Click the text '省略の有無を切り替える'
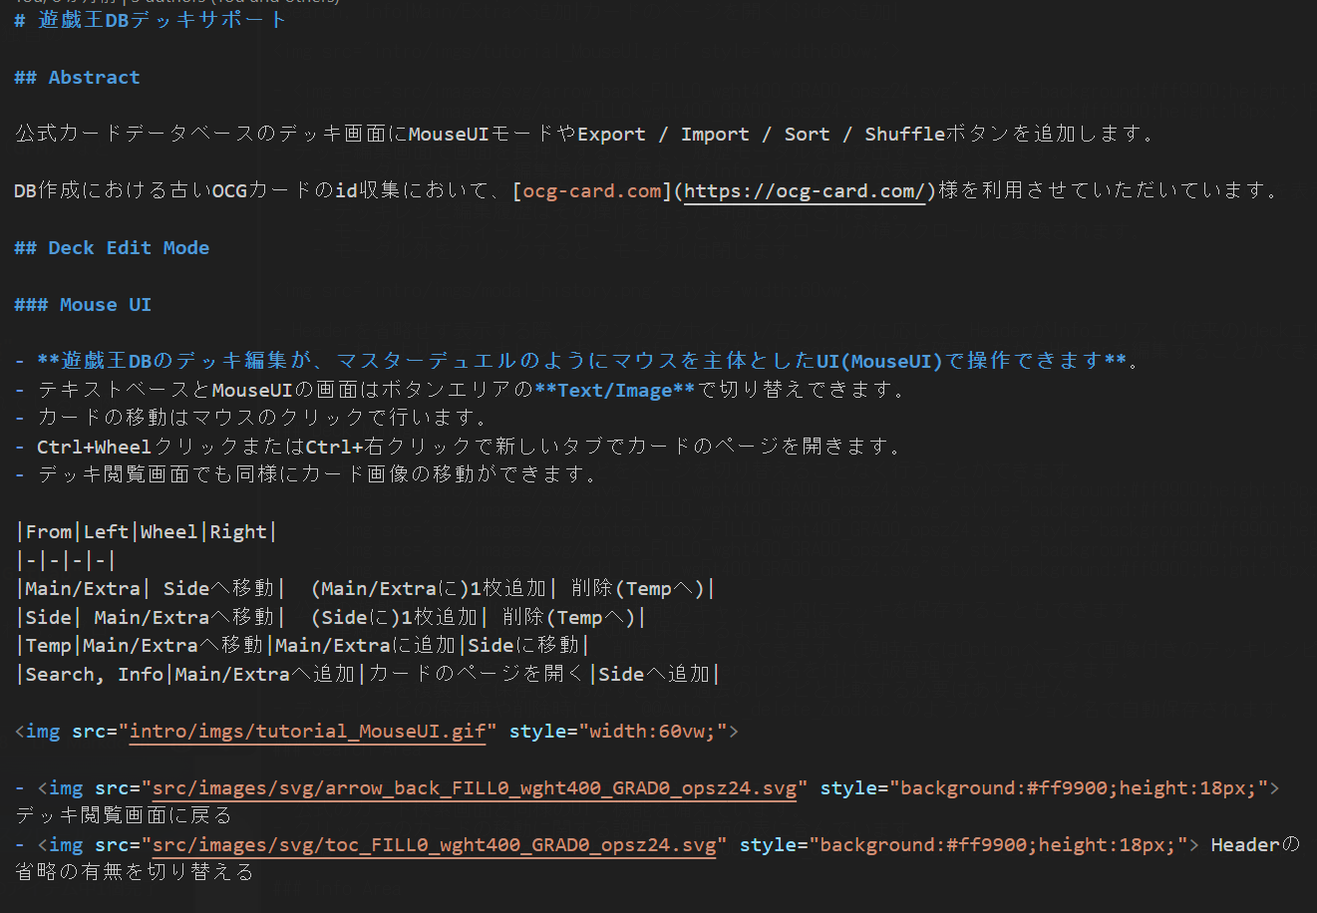This screenshot has width=1317, height=913. tap(135, 872)
